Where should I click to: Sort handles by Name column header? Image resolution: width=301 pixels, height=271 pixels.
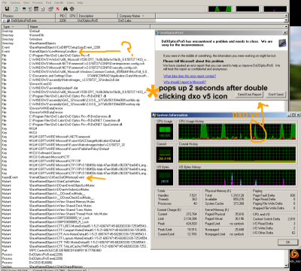click(89, 26)
